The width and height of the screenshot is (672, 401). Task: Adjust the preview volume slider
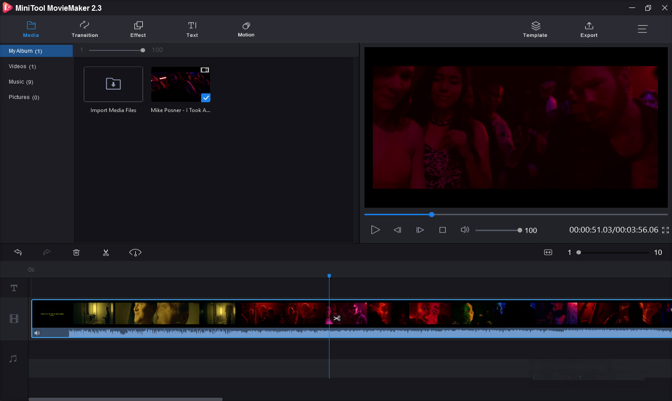[x=498, y=230]
